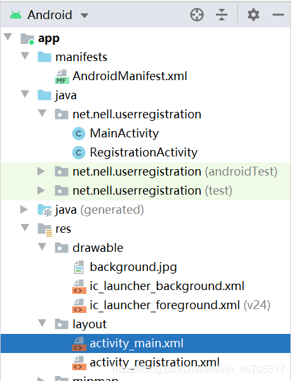Click the java (generated) folder icon
The height and width of the screenshot is (381, 291).
(x=45, y=210)
